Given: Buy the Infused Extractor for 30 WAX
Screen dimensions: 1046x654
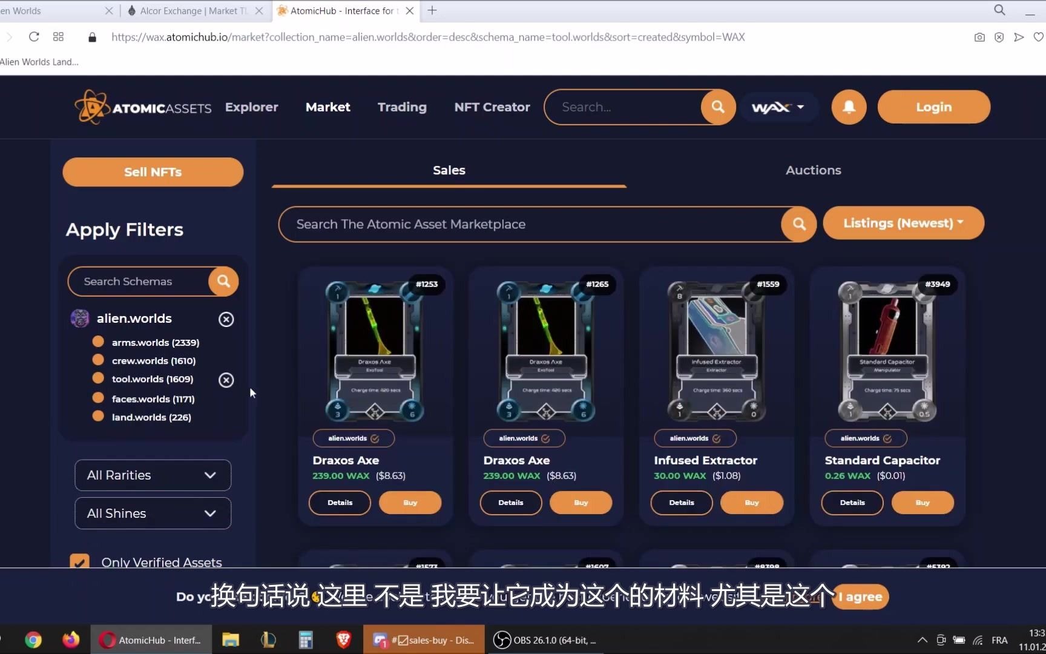Looking at the screenshot, I should (751, 503).
